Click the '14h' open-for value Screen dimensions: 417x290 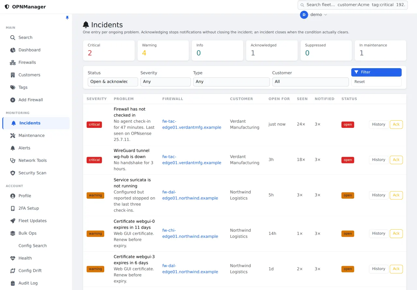272,234
